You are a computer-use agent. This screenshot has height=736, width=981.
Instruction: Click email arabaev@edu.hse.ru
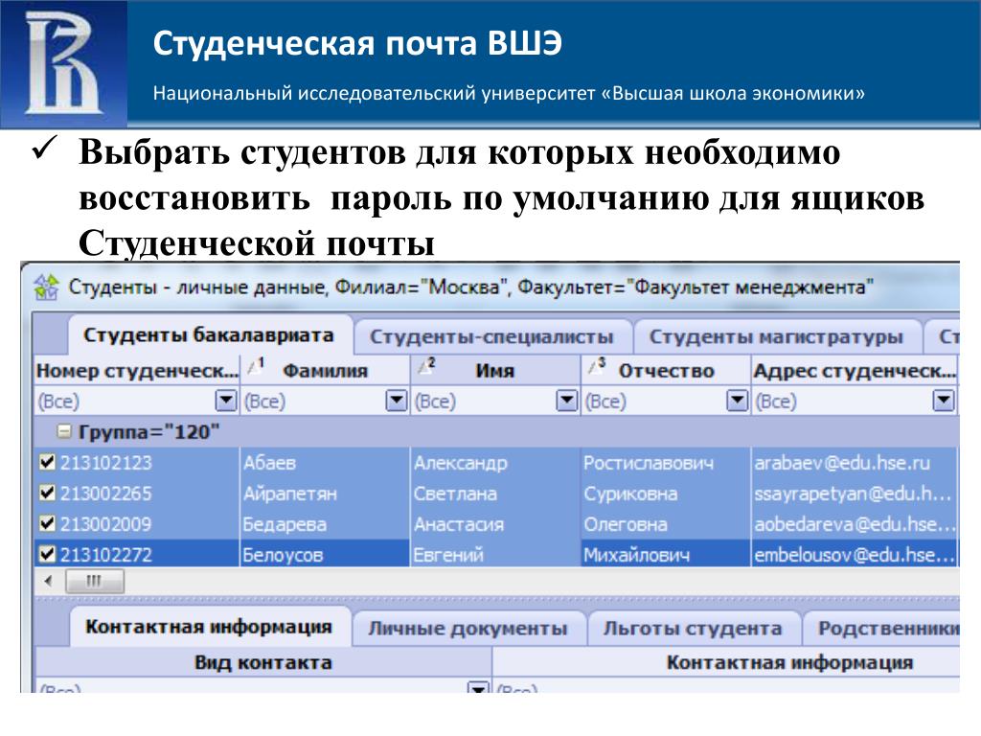tap(842, 463)
